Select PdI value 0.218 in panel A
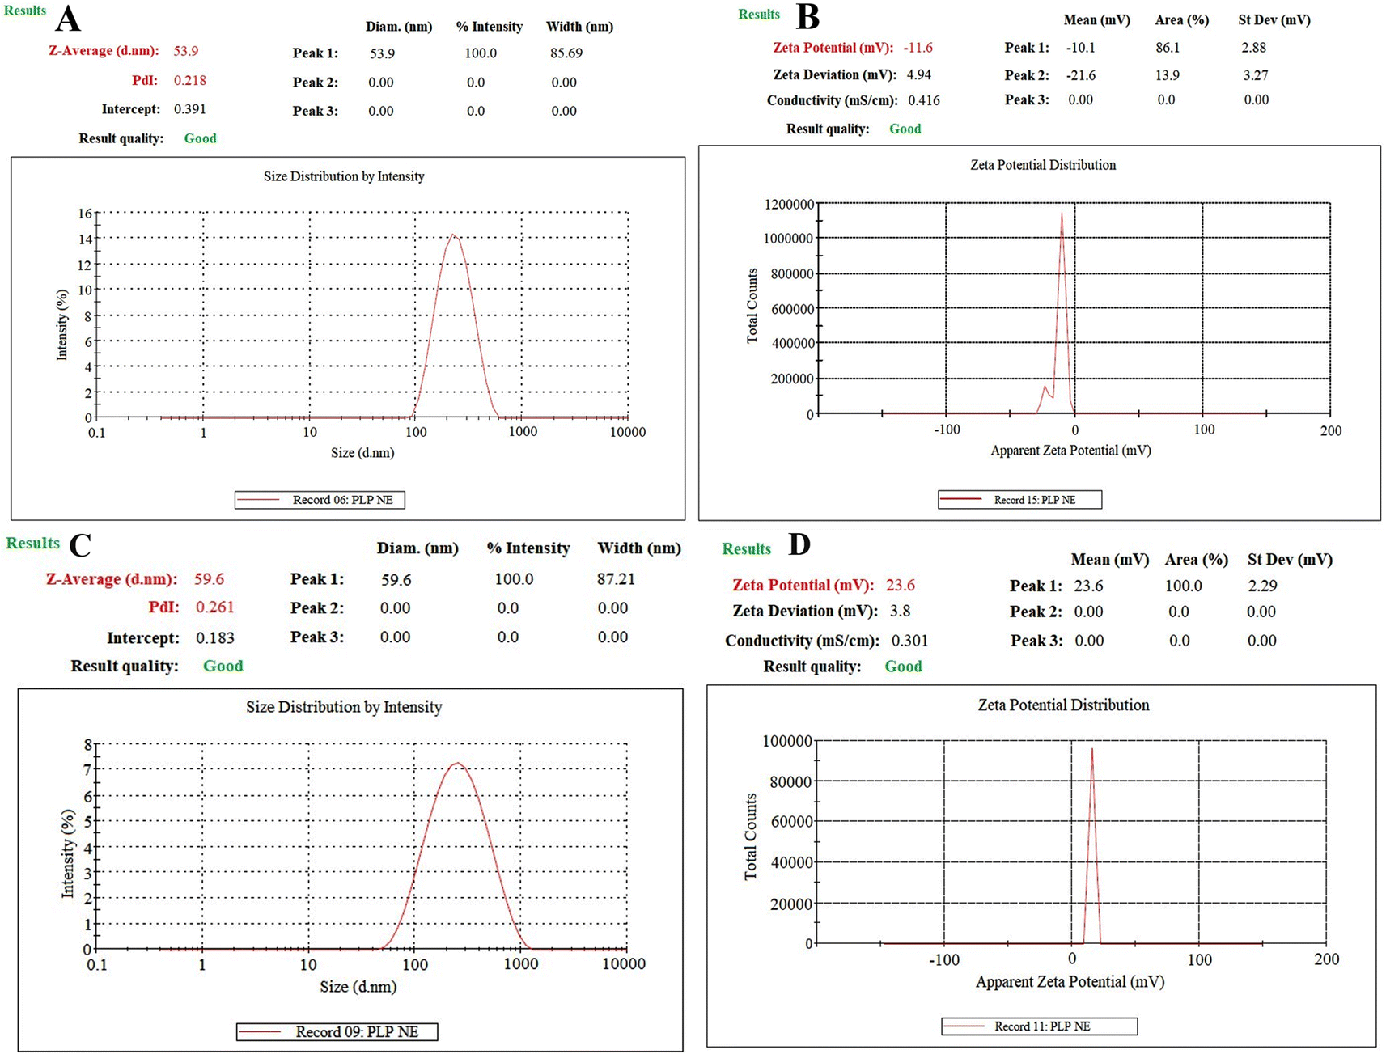This screenshot has height=1054, width=1386. [190, 80]
